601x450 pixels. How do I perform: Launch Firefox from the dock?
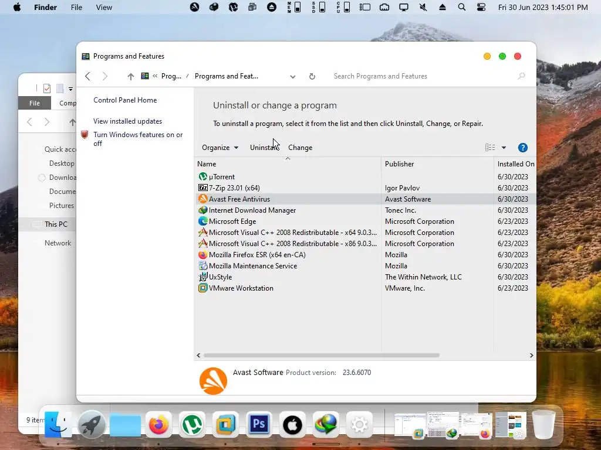158,424
